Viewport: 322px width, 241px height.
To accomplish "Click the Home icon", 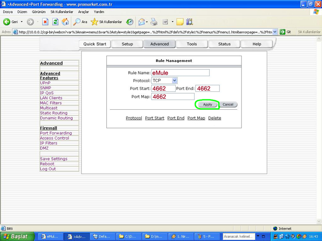I will coord(65,22).
